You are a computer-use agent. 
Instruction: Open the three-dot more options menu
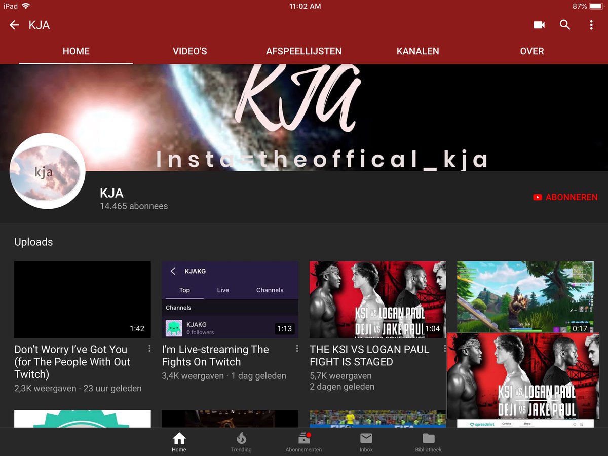(591, 25)
